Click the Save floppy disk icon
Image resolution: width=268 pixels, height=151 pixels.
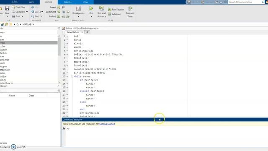pos(7,8)
